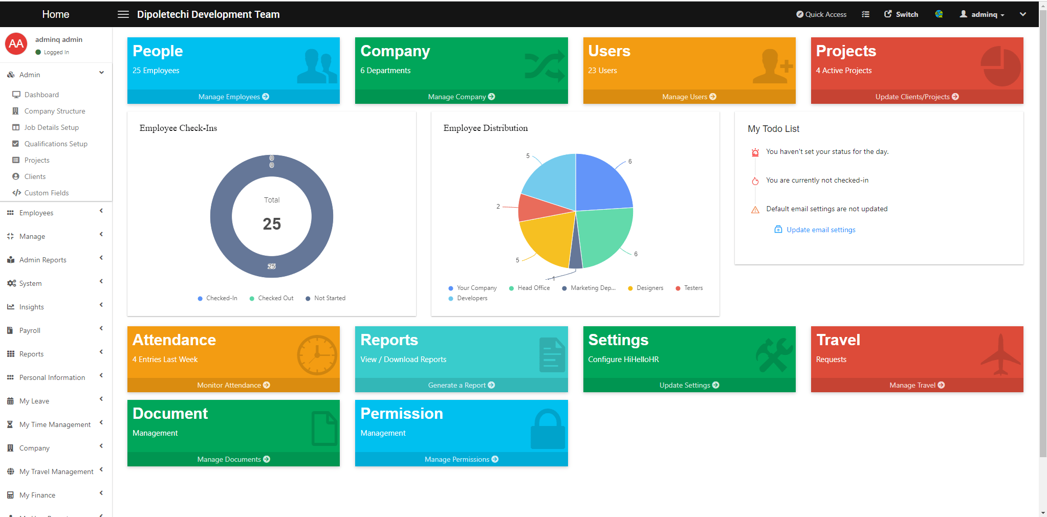Viewport: 1047px width, 517px height.
Task: Click the People card employees icon
Action: pos(317,66)
